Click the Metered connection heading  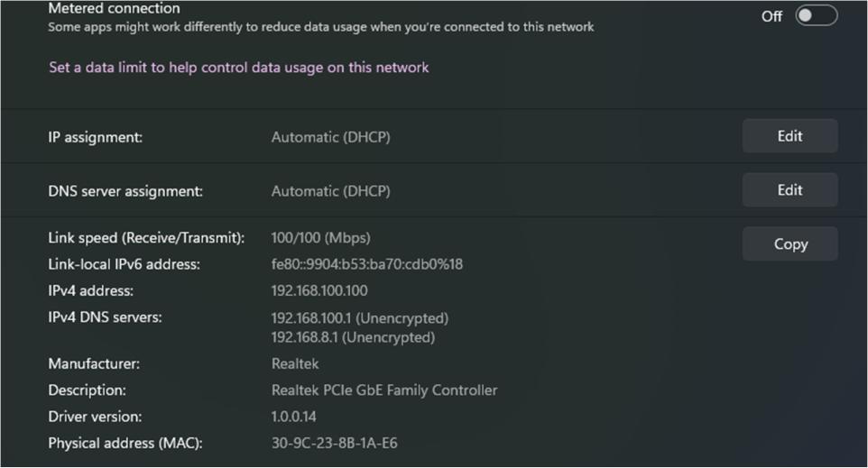click(x=114, y=8)
